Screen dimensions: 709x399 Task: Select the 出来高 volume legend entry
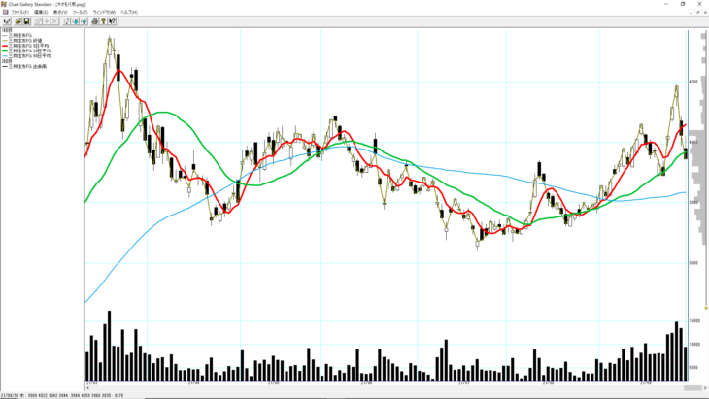point(22,66)
